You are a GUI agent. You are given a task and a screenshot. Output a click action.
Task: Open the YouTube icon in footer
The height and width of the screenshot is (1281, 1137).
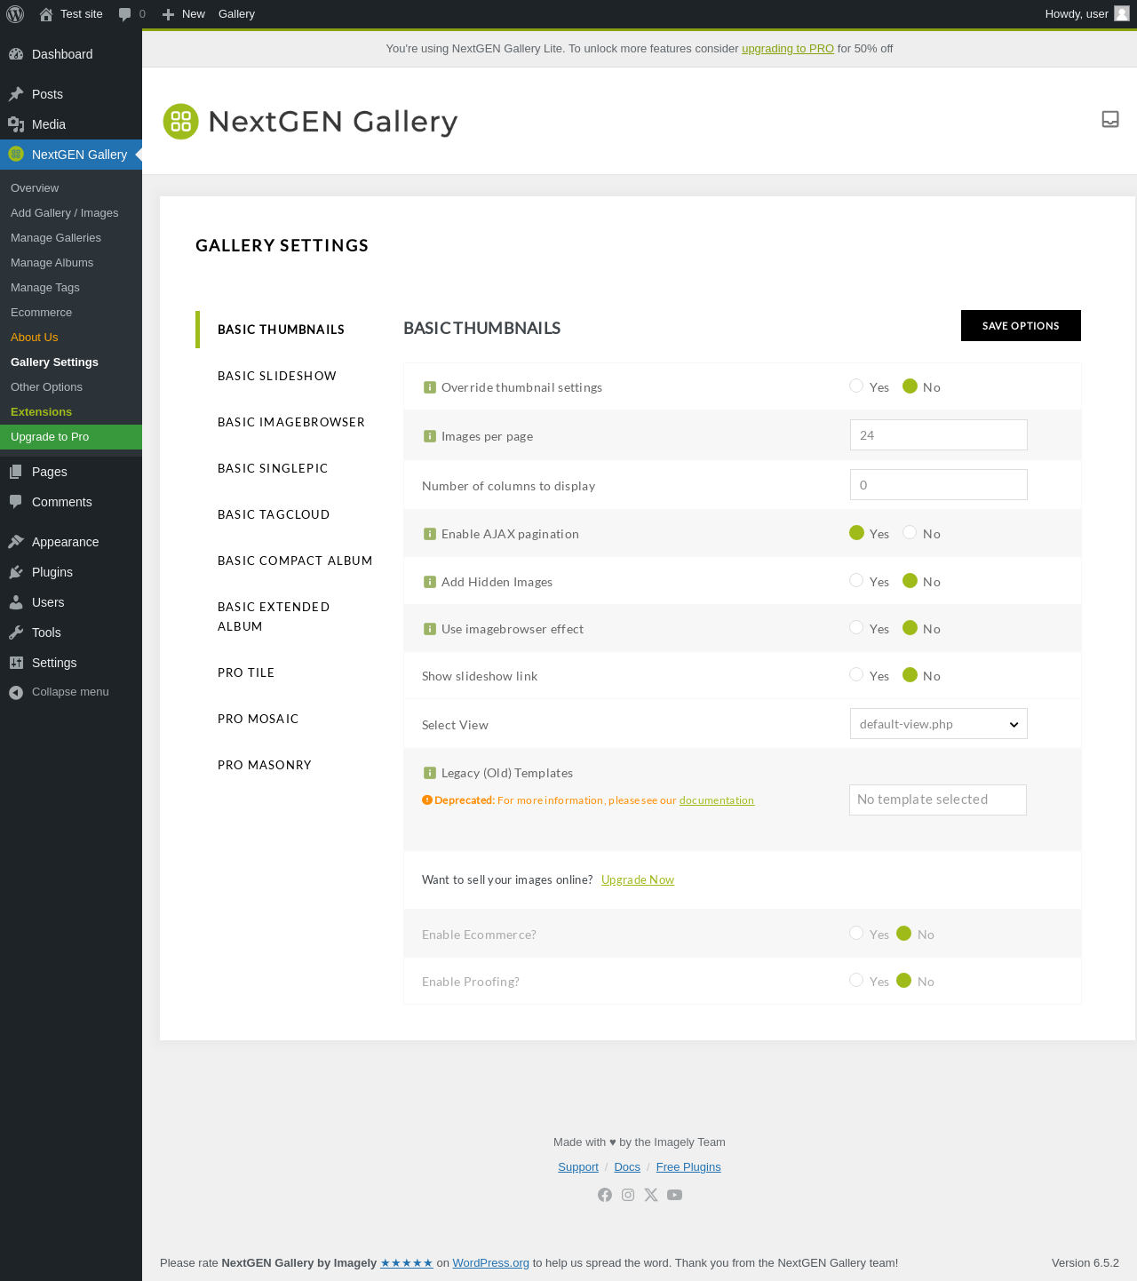(675, 1195)
